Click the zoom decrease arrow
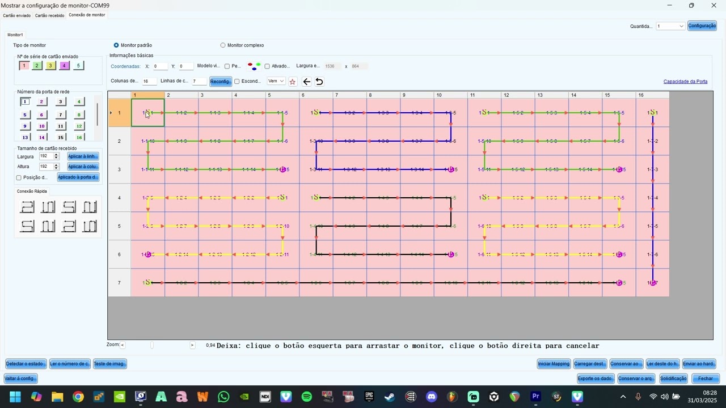The image size is (726, 408). pyautogui.click(x=123, y=345)
